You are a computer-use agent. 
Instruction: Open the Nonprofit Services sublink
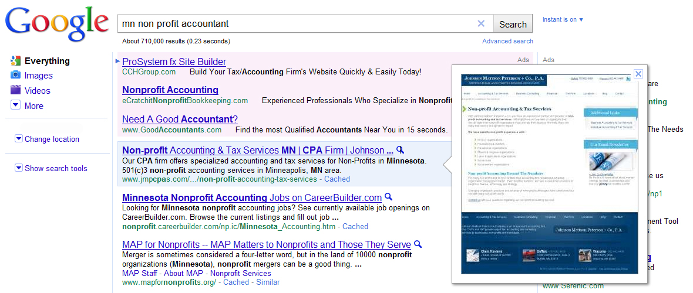coord(241,273)
